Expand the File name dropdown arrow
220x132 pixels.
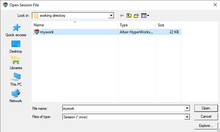coord(187,109)
